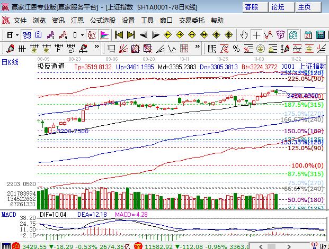Jump to the first bar using skip-to-start arrow
This screenshot has width=329, height=249.
pyautogui.click(x=119, y=35)
